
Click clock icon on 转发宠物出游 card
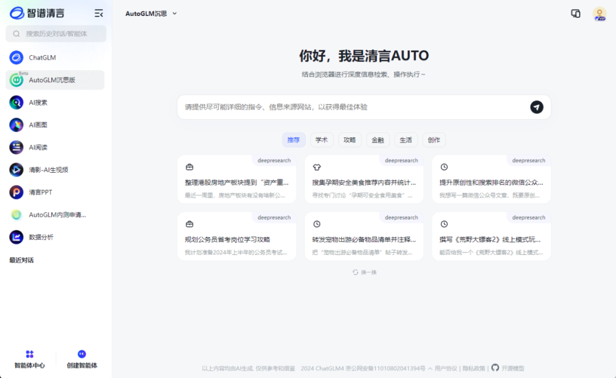tap(317, 224)
